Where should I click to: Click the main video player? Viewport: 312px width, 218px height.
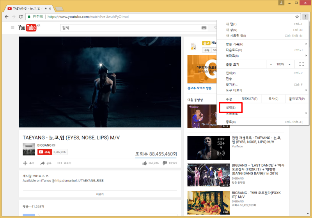pos(100,82)
